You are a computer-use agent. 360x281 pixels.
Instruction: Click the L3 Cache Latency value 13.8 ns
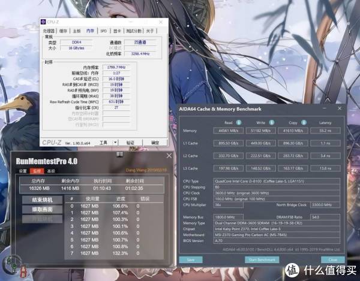(x=325, y=168)
